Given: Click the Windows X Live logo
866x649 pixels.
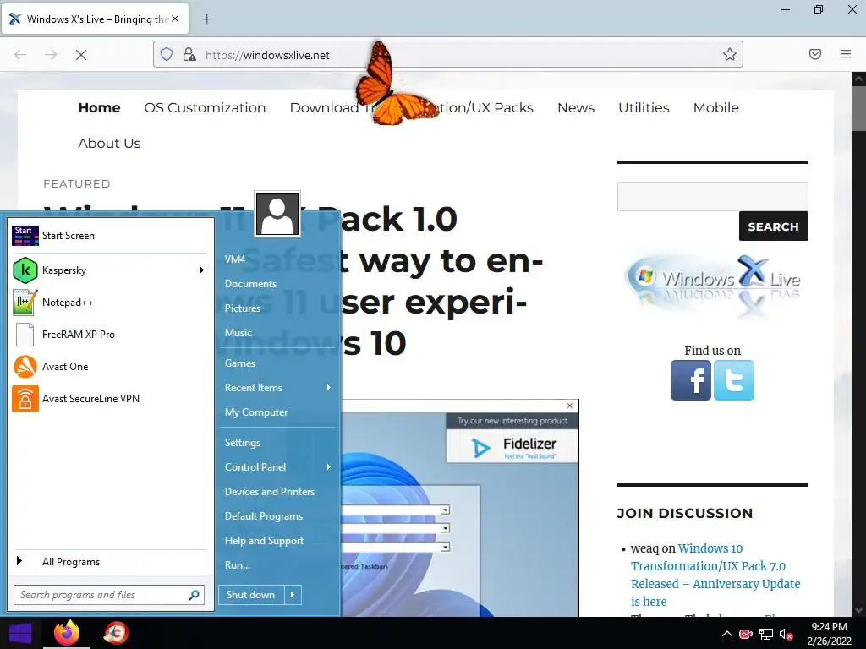Looking at the screenshot, I should click(x=713, y=284).
